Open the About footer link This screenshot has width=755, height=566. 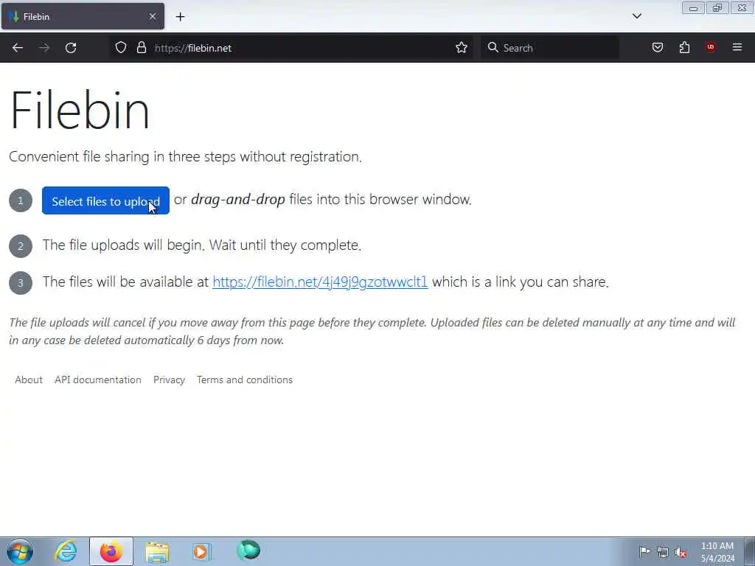[x=29, y=380]
